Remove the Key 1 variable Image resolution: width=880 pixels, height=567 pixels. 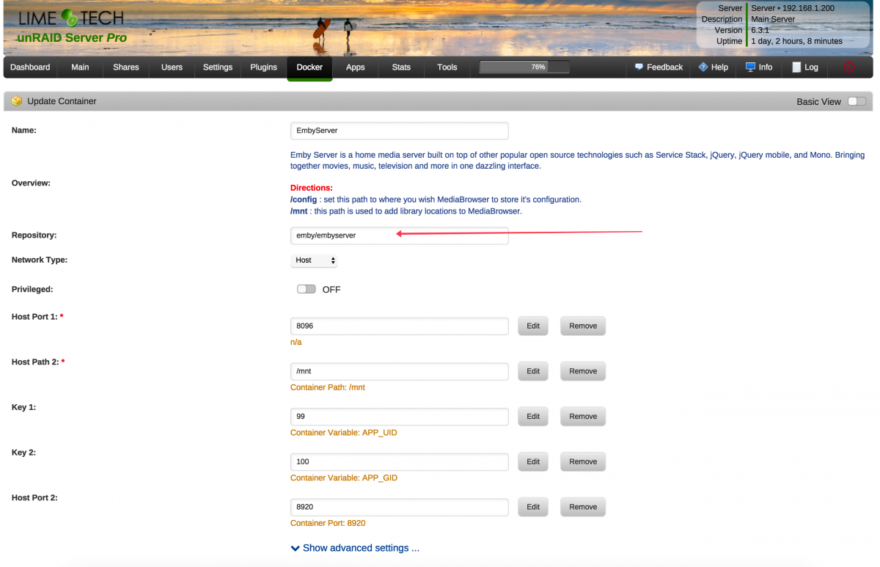583,417
